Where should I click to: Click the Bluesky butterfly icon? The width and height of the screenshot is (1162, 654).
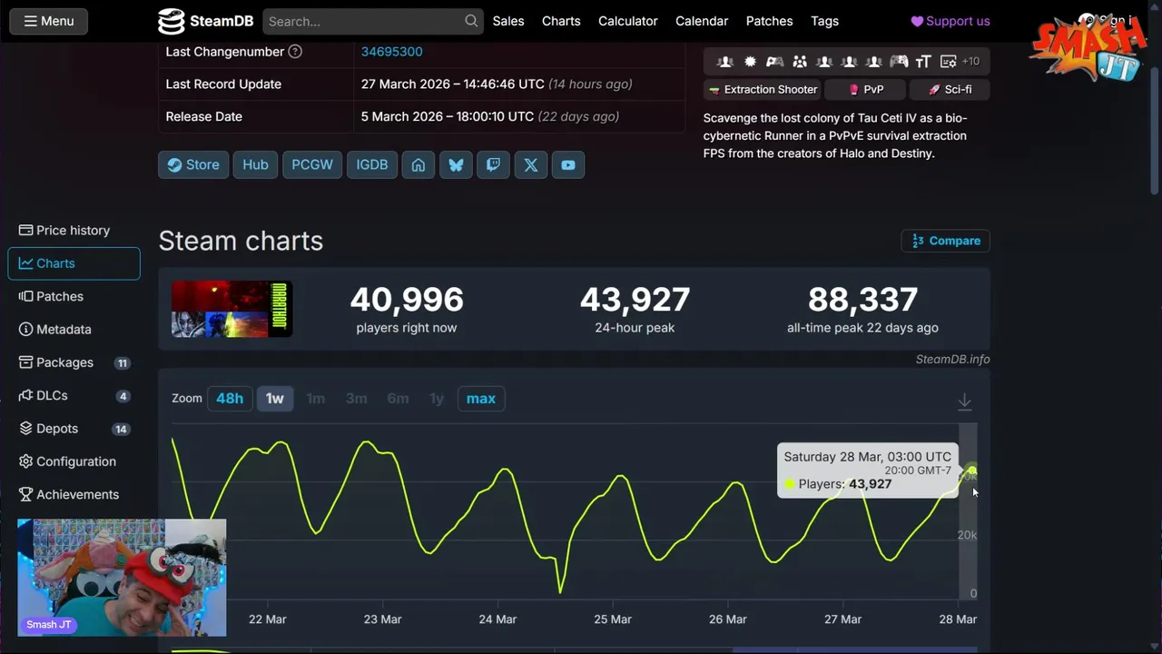[x=456, y=164]
